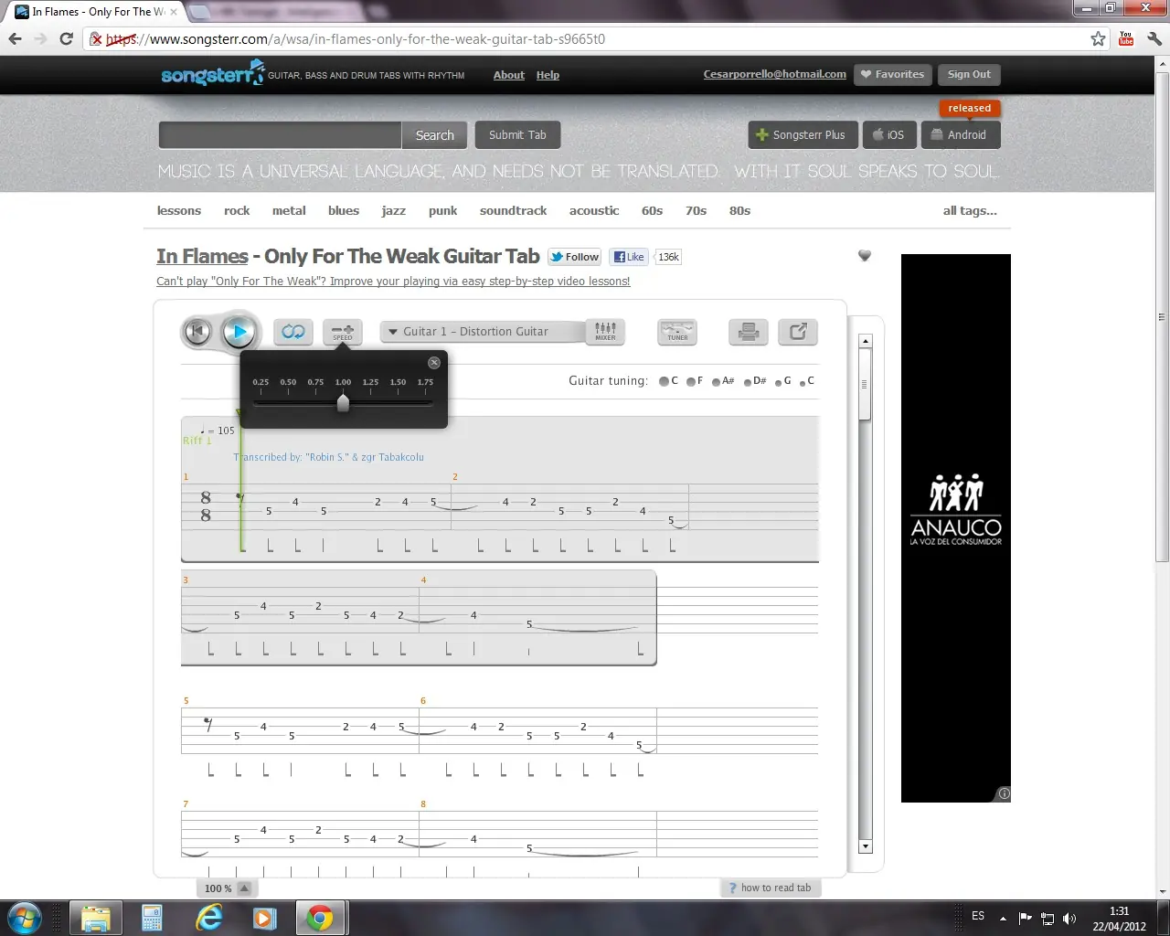This screenshot has width=1170, height=936.
Task: Click the ANAUCO advertisement banner
Action: point(956,528)
